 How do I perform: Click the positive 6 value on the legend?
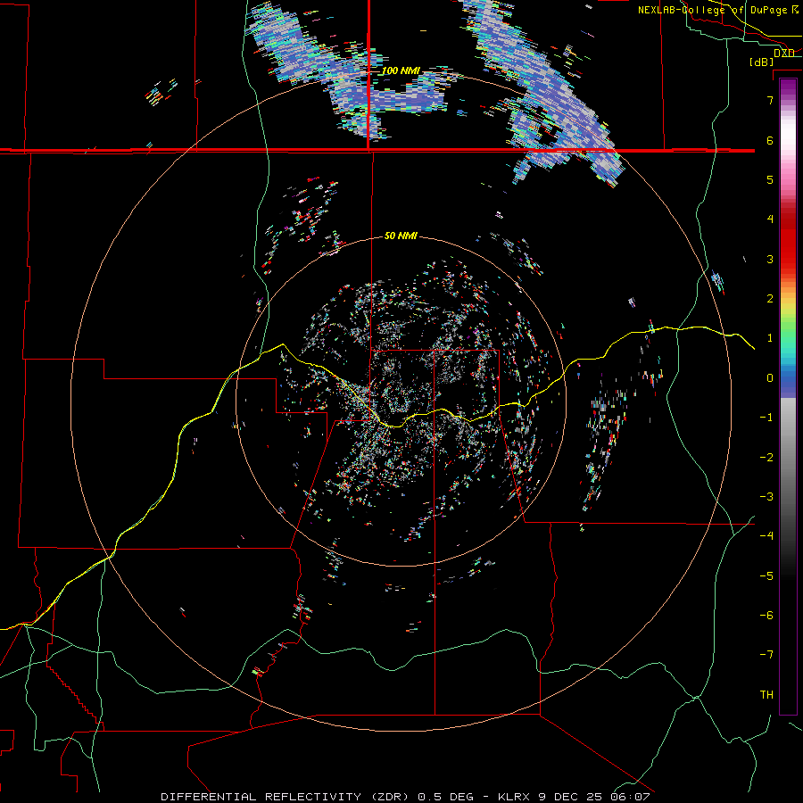pos(770,140)
